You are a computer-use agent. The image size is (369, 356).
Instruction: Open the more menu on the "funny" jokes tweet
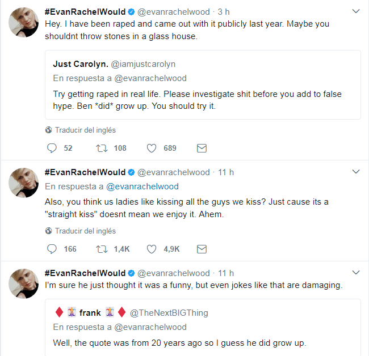[x=356, y=273]
